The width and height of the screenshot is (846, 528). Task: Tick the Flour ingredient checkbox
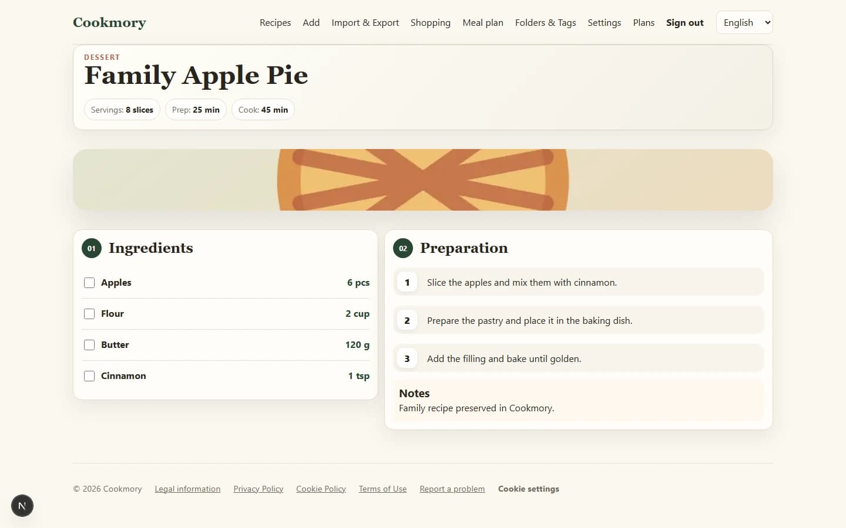pos(89,314)
